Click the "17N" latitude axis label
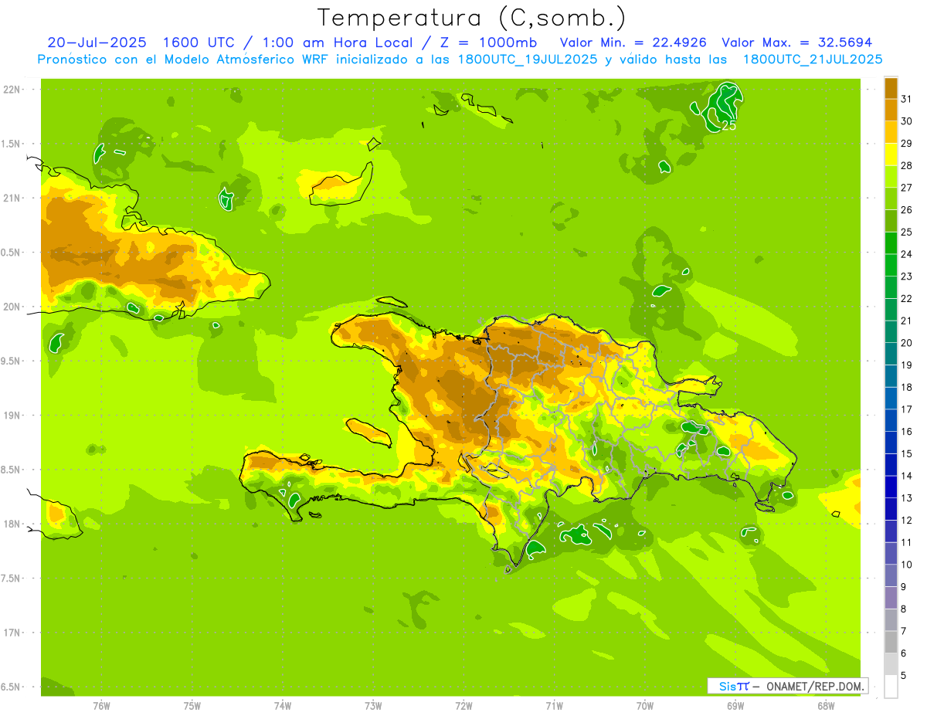Viewport: 927px width, 716px height. coord(12,633)
